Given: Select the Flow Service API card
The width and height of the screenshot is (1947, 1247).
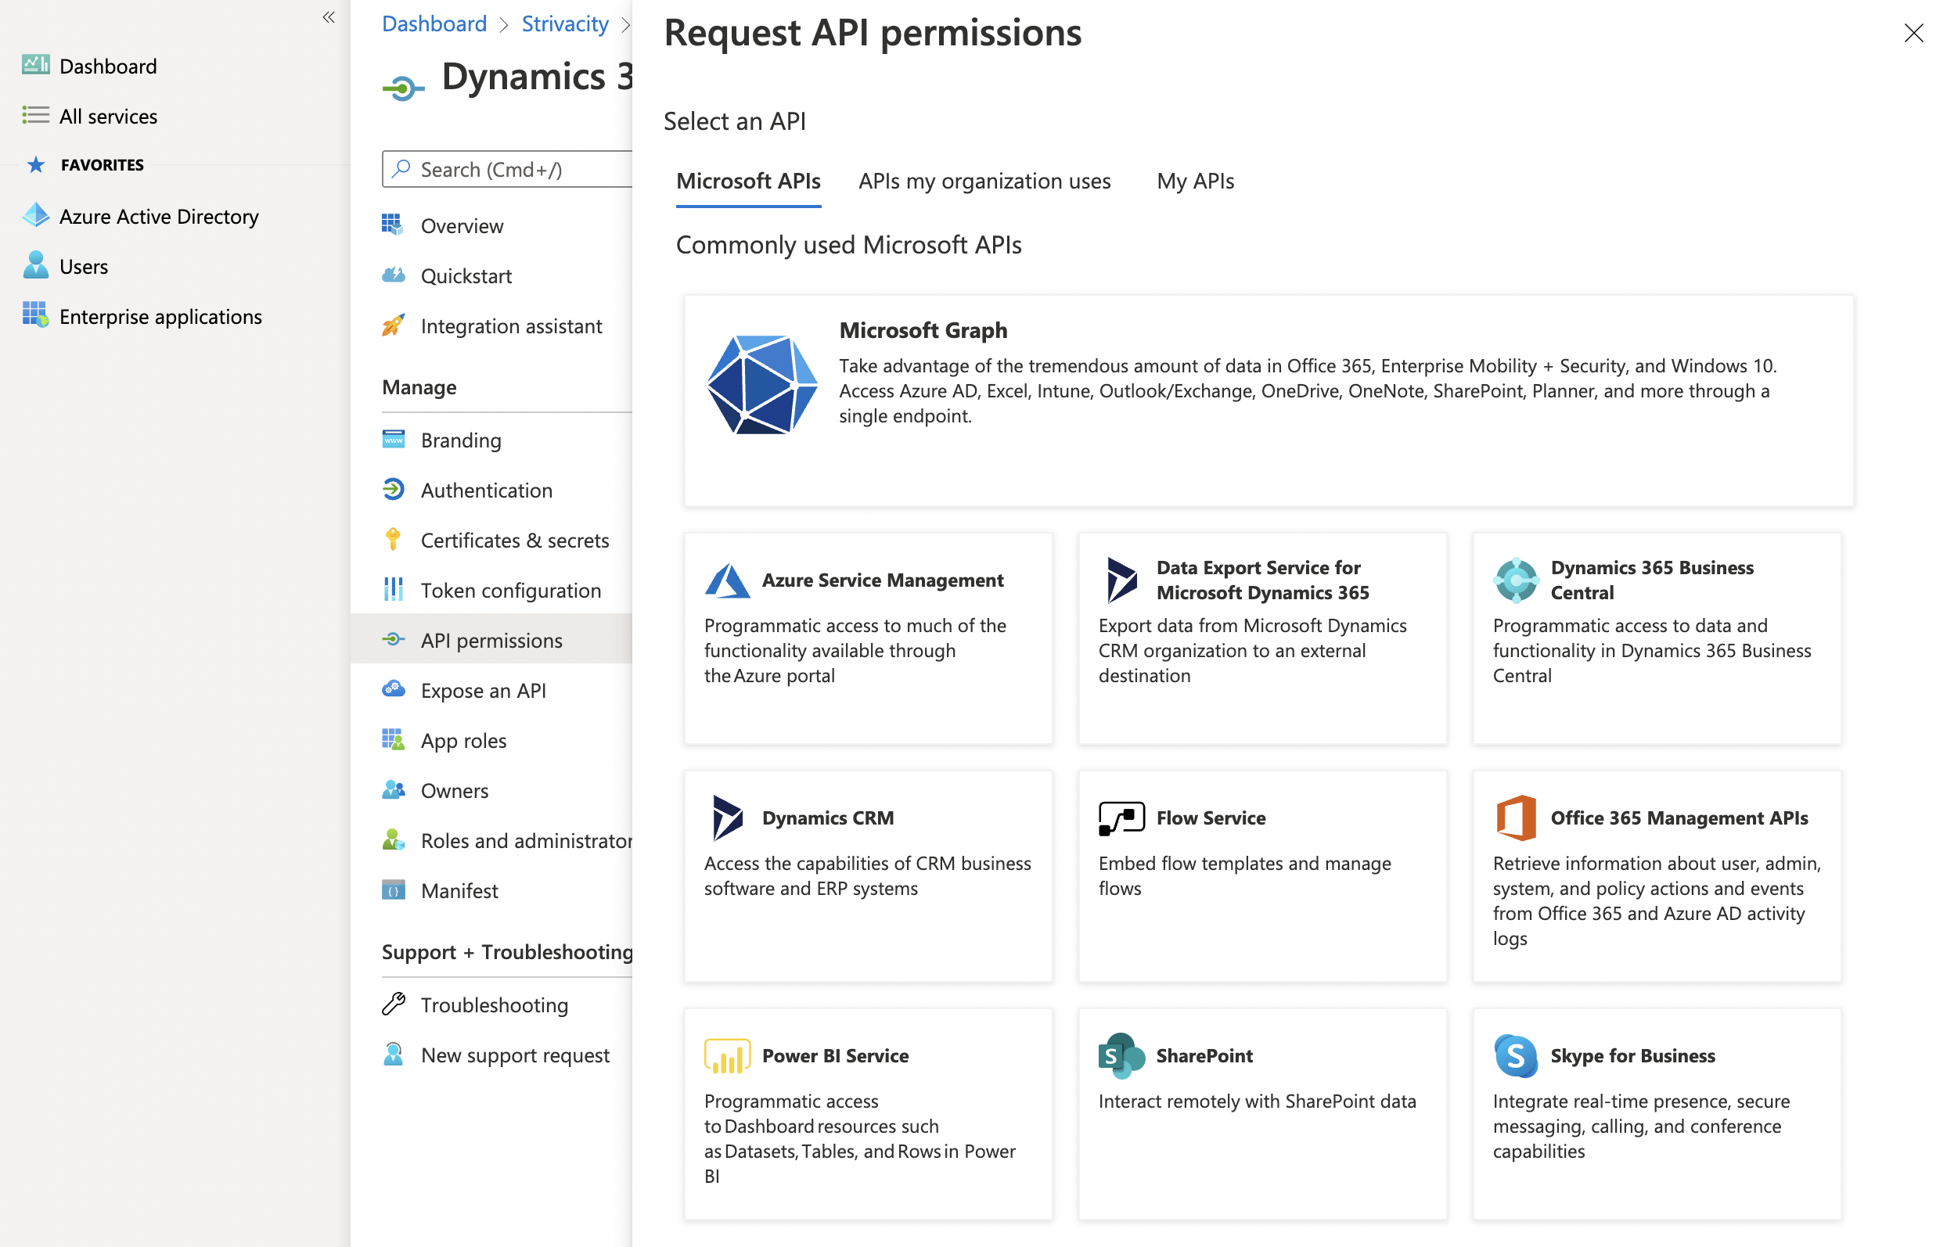Looking at the screenshot, I should click(x=1262, y=876).
